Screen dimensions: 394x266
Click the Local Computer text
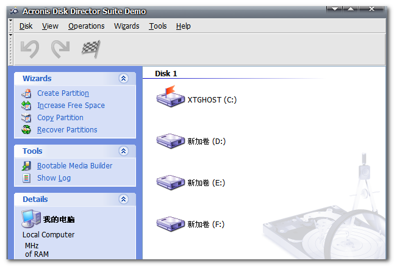tap(49, 235)
